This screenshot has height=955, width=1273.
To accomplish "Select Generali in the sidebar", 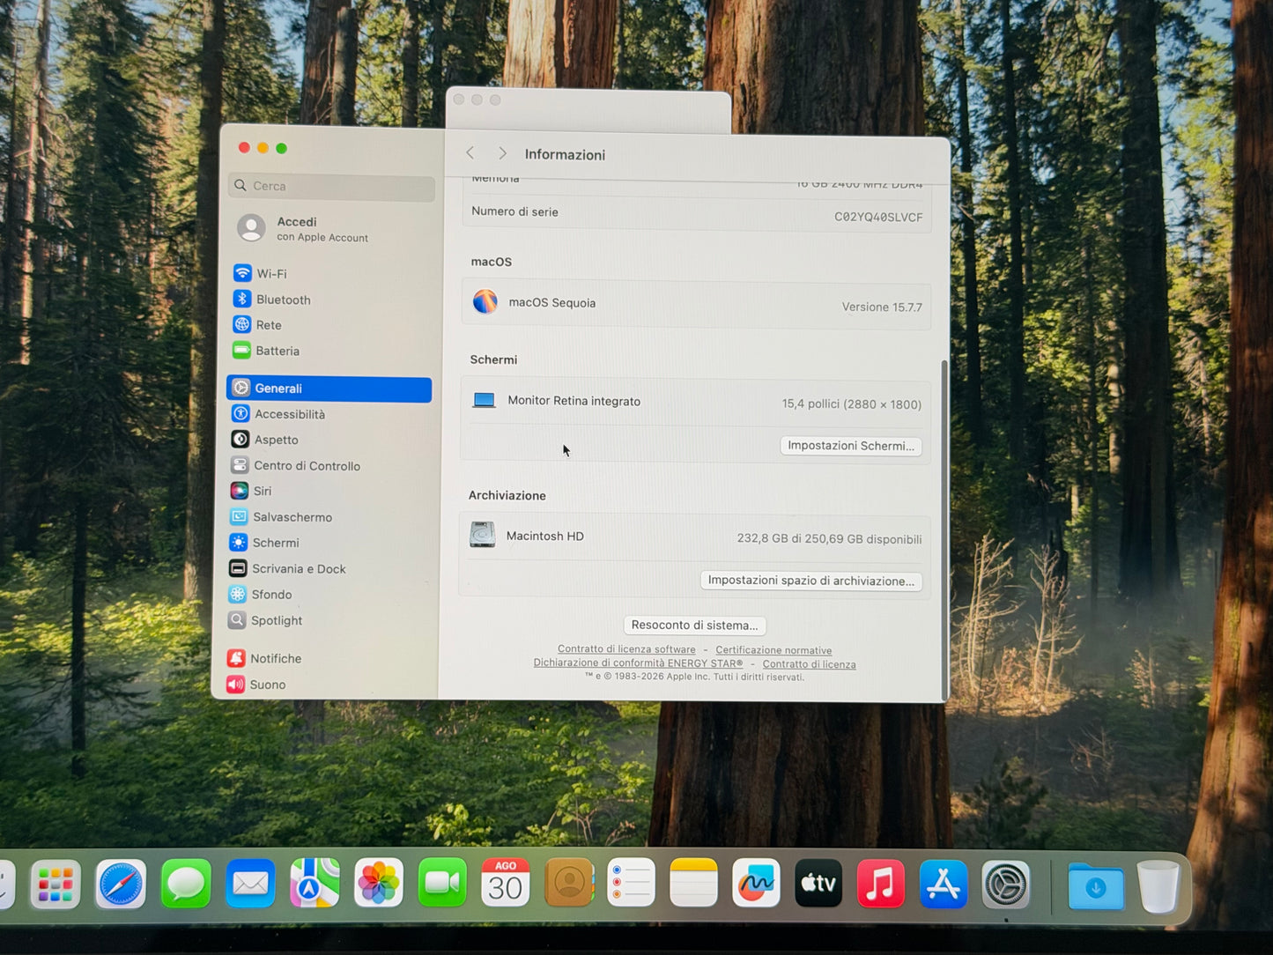I will point(329,389).
